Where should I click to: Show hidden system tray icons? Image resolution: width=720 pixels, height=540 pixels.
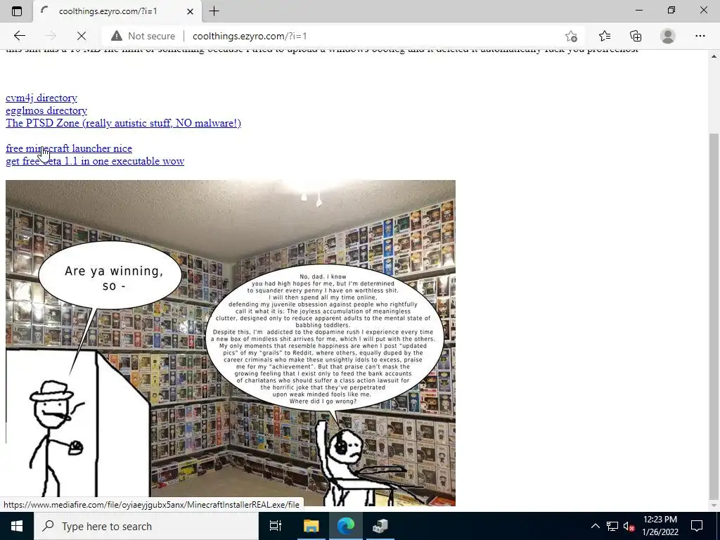(x=595, y=526)
